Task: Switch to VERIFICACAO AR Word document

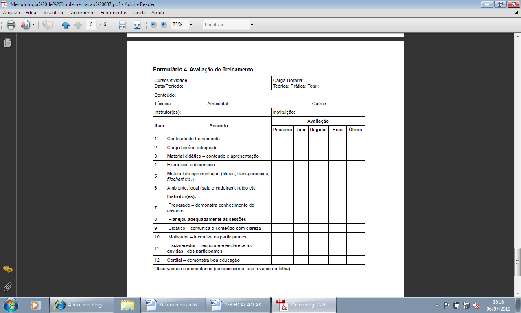Action: click(239, 304)
